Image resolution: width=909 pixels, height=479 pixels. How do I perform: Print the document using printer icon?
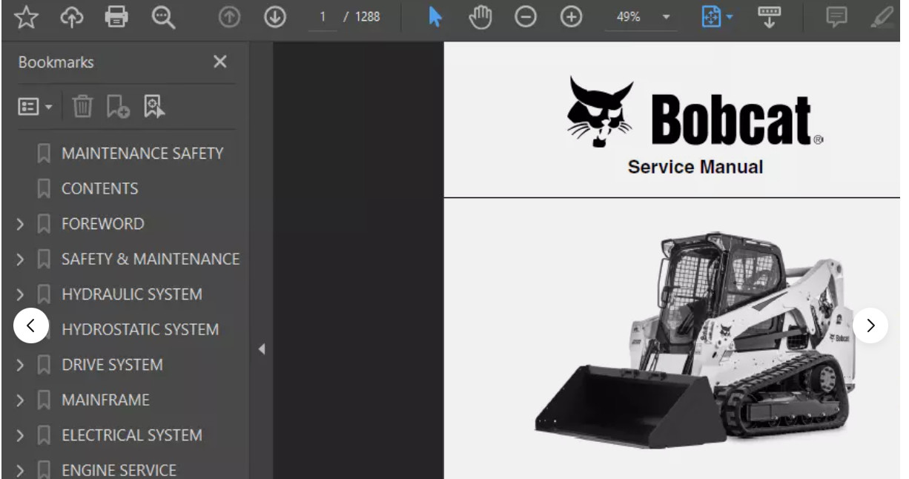pyautogui.click(x=117, y=17)
